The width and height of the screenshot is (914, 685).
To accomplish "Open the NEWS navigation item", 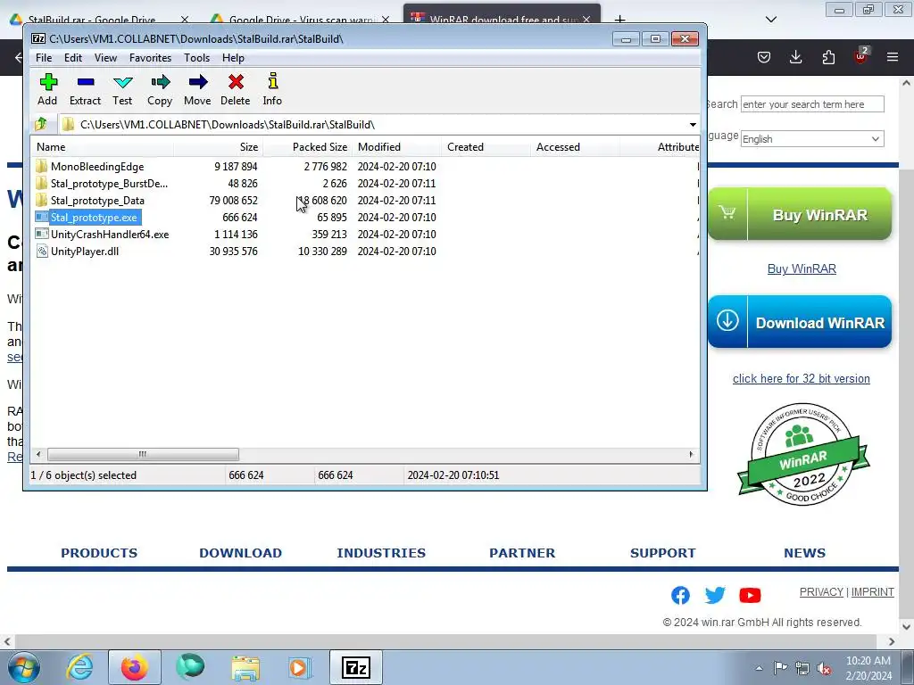I will [x=804, y=553].
